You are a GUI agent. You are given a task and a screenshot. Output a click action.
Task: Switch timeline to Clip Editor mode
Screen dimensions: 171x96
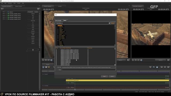[43, 67]
